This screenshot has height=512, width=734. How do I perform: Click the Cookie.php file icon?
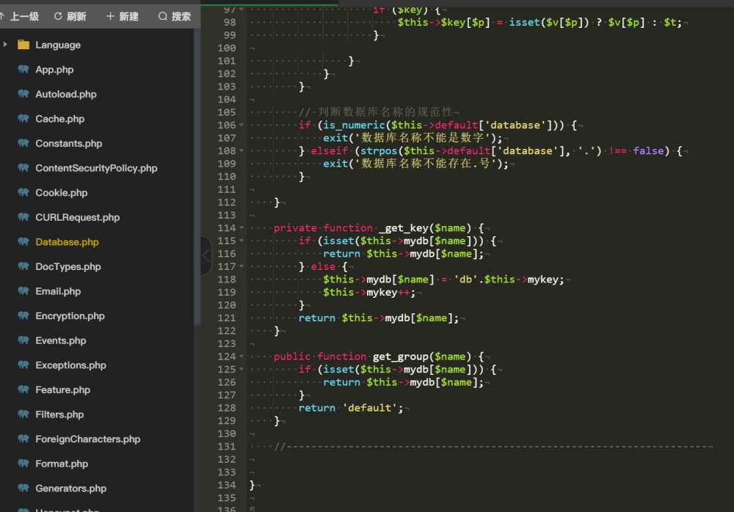(23, 192)
